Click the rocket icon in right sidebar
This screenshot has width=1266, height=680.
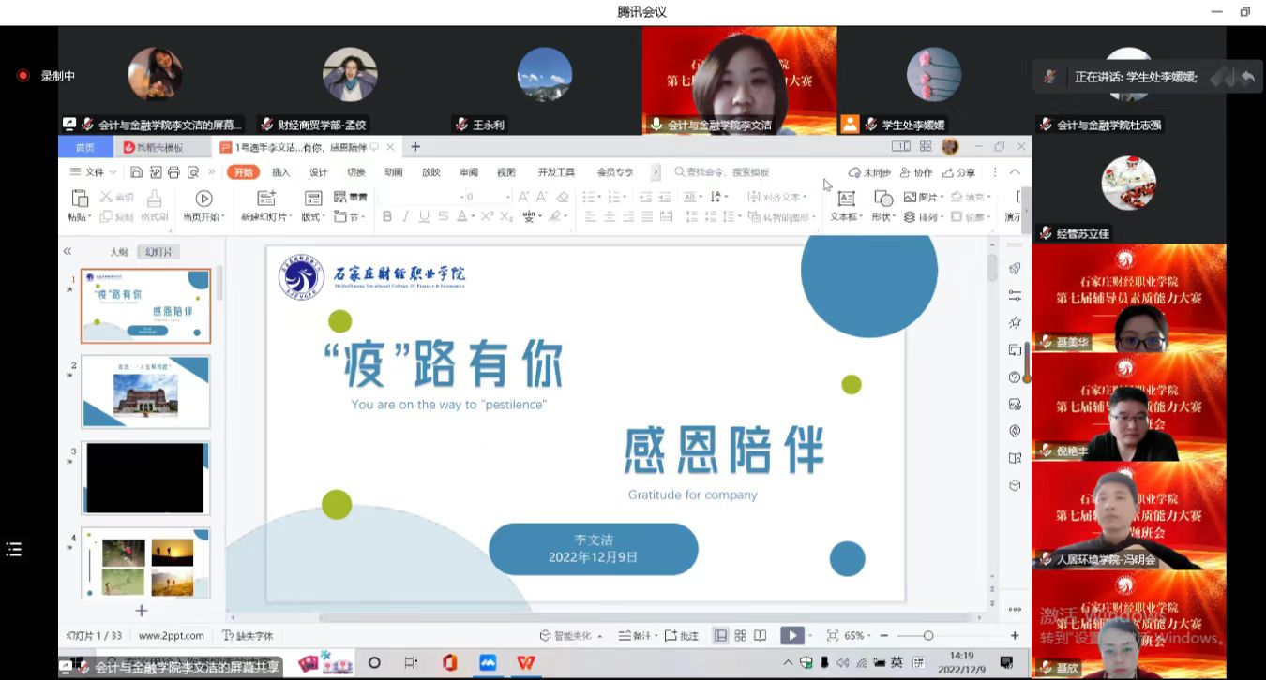point(1015,269)
